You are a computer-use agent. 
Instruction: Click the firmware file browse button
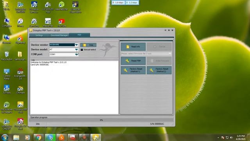pyautogui.click(x=170, y=54)
